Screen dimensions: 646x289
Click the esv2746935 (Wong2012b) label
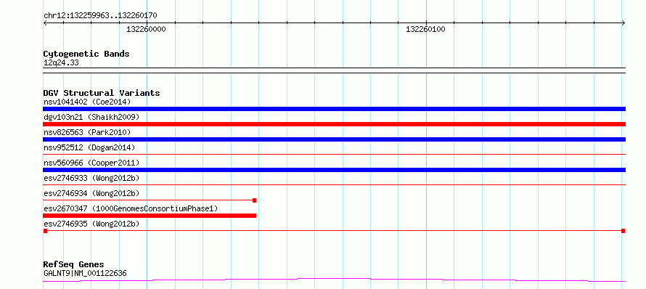pos(91,224)
